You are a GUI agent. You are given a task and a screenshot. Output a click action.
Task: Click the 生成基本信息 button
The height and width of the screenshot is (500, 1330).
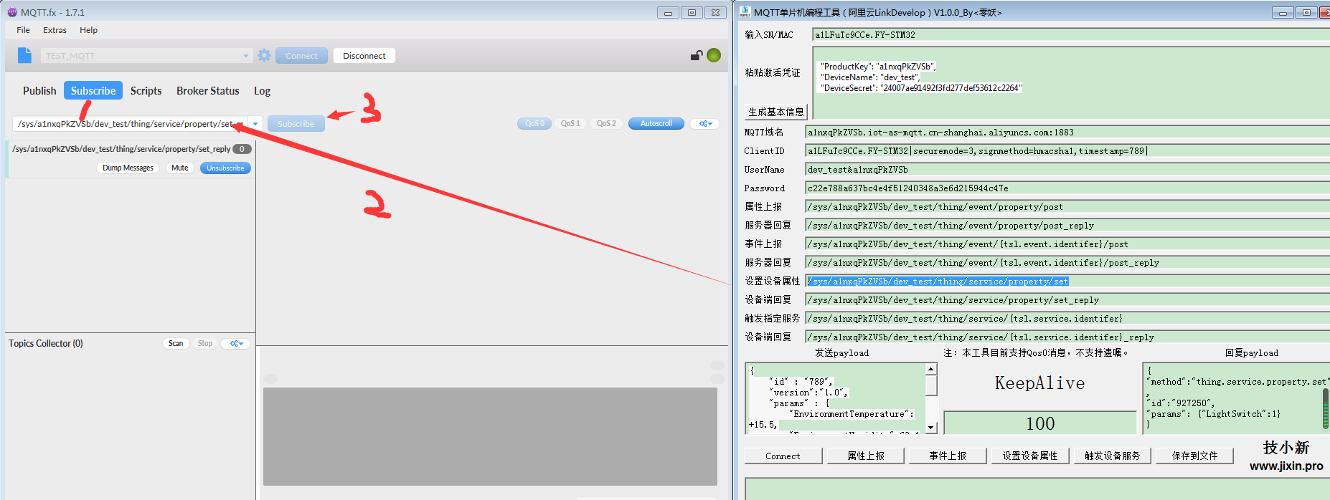(776, 112)
